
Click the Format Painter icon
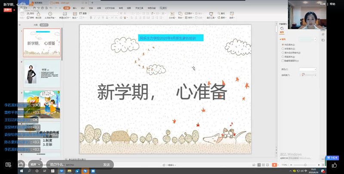point(38,15)
